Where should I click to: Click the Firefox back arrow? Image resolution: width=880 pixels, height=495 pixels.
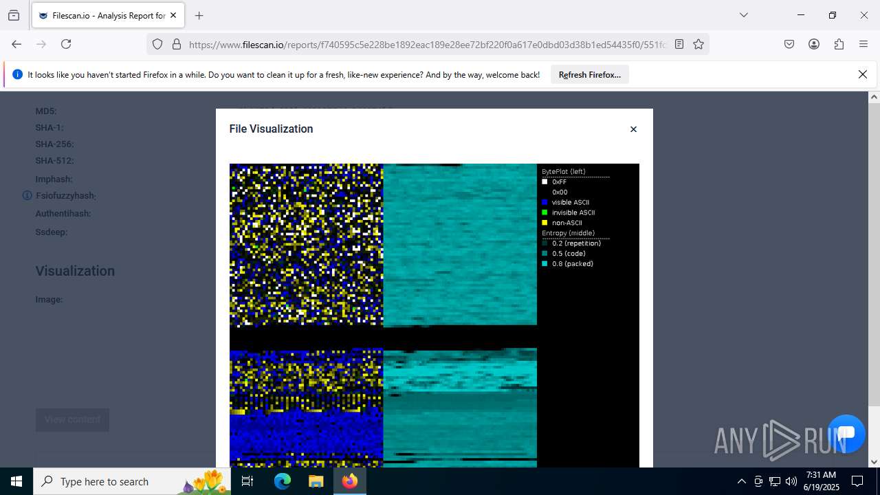point(16,44)
